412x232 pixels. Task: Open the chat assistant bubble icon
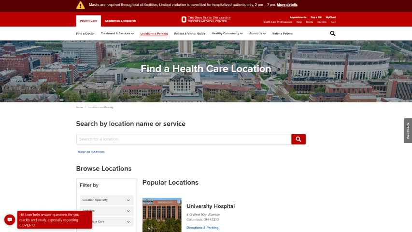click(x=9, y=219)
